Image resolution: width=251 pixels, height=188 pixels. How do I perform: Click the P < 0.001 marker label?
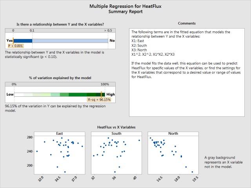[x=16, y=46]
